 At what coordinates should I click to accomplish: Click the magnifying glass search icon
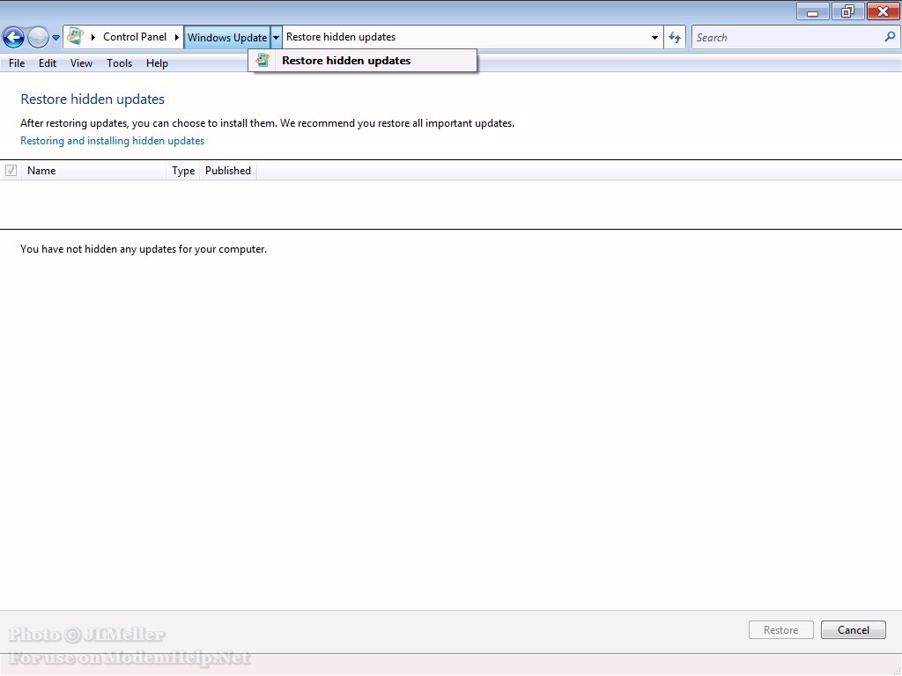click(890, 37)
